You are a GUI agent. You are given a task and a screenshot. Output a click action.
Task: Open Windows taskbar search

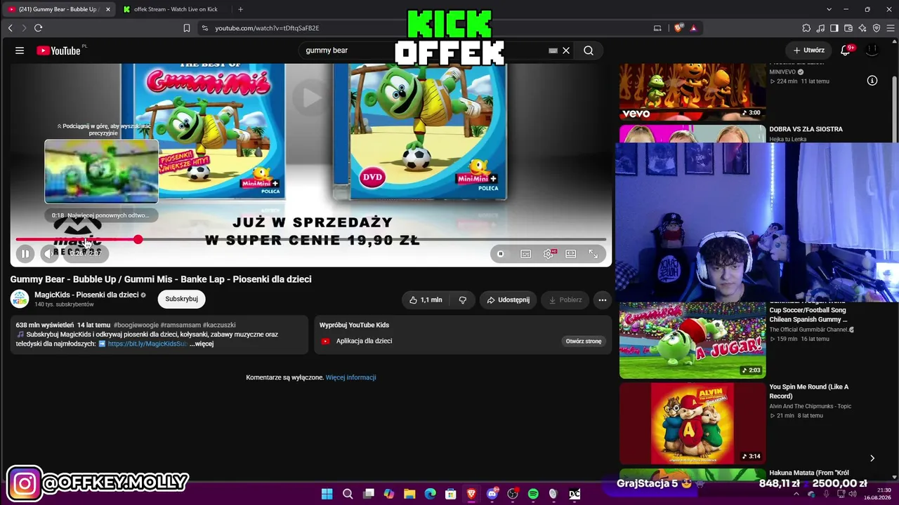(348, 494)
